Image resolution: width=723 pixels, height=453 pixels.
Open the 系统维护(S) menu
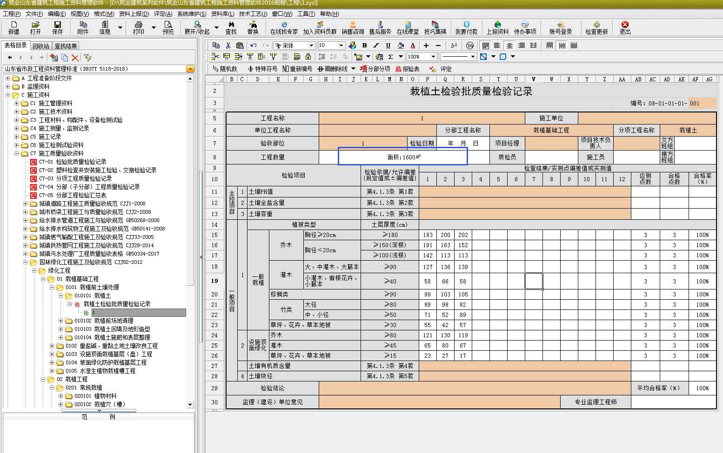click(192, 14)
